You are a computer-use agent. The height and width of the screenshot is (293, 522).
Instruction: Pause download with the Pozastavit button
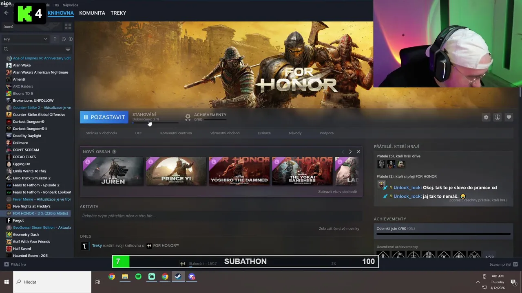(104, 117)
